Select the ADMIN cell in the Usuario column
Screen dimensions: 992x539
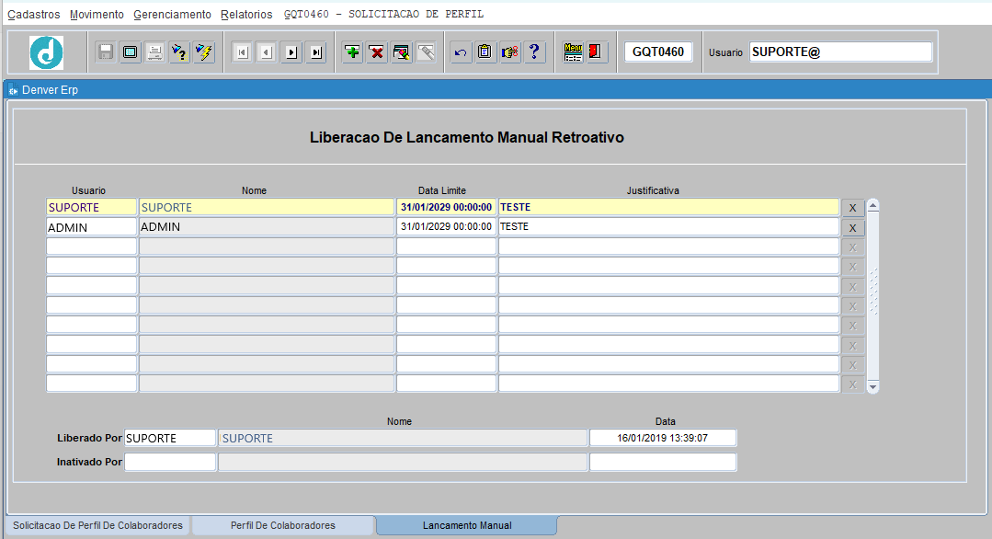pyautogui.click(x=91, y=227)
